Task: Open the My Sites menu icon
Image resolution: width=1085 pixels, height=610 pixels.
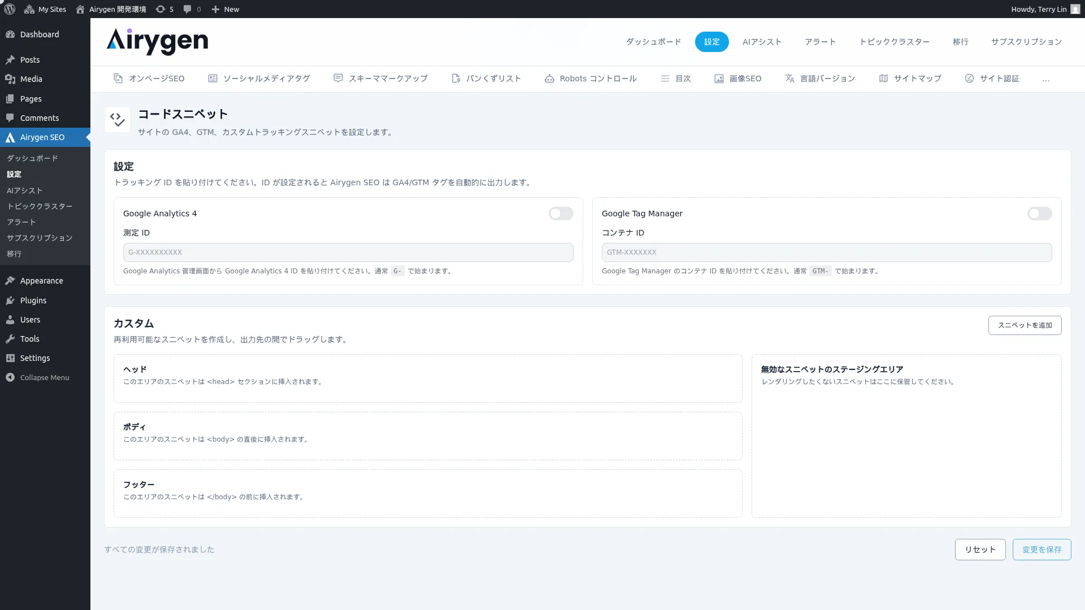Action: (29, 9)
